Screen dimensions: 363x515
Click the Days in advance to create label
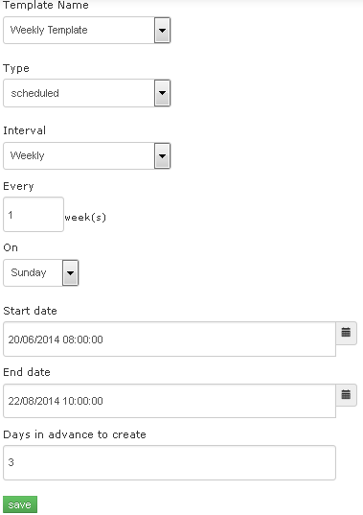(75, 434)
